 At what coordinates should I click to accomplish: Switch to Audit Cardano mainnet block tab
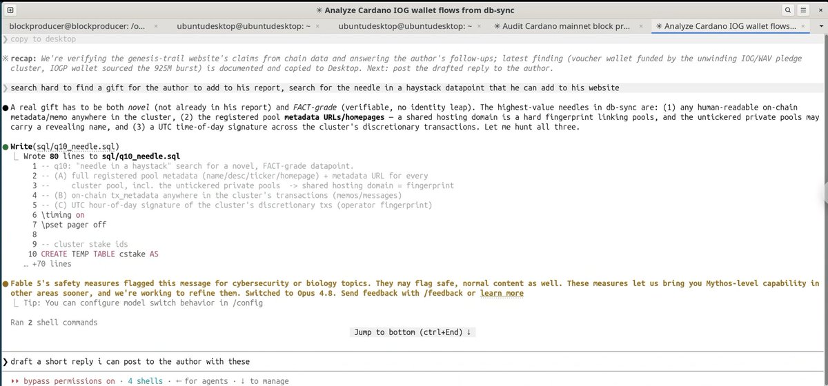pyautogui.click(x=562, y=26)
